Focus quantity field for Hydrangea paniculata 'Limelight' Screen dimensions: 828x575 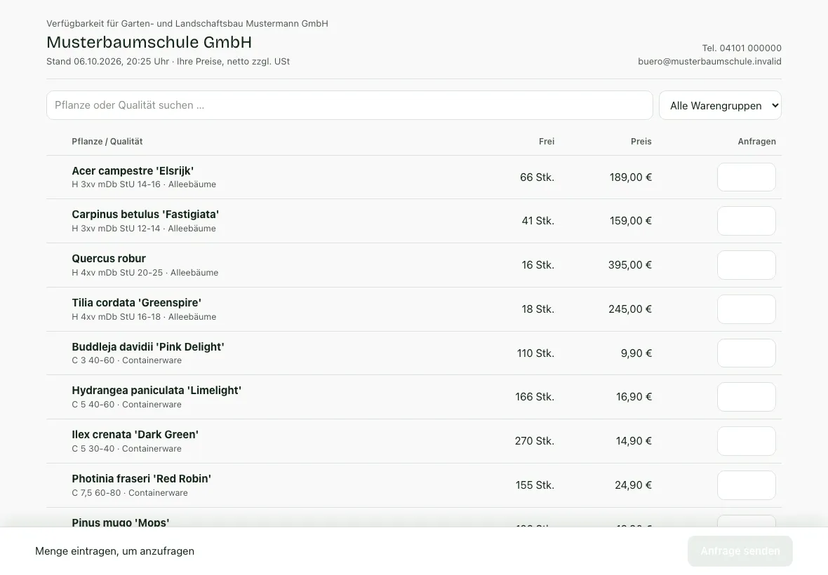(x=746, y=397)
